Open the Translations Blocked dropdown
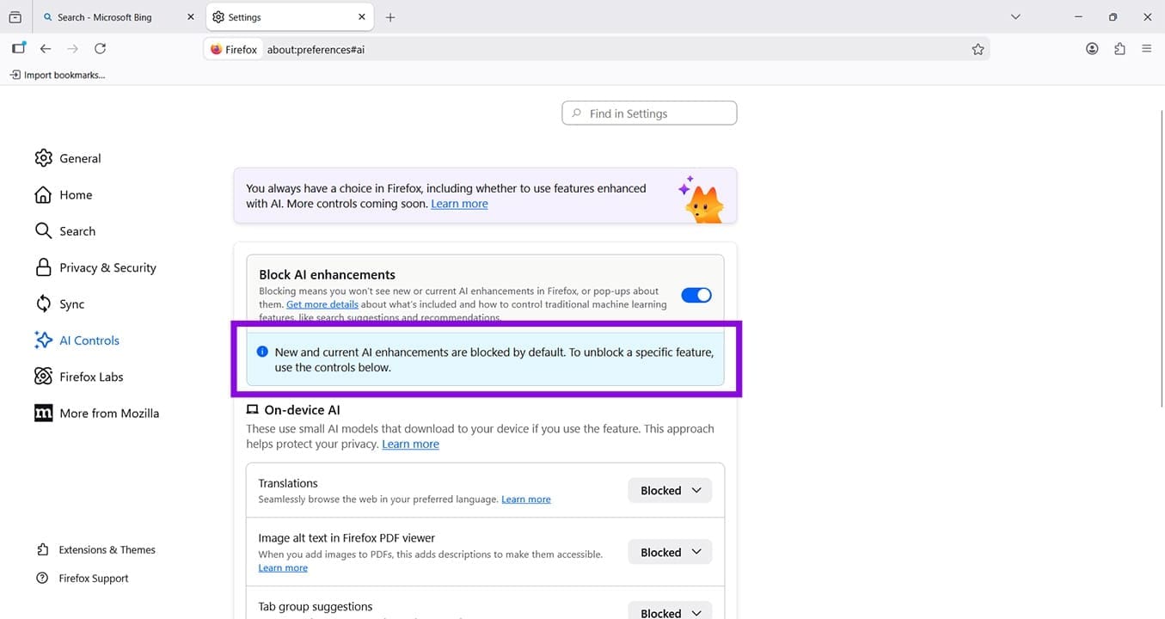This screenshot has width=1165, height=619. coord(670,491)
